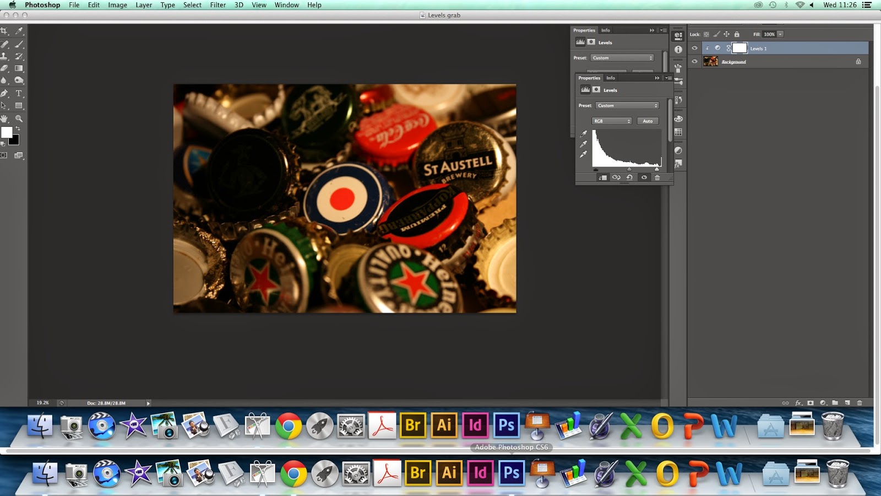The width and height of the screenshot is (881, 496).
Task: Toggle Quick Mask mode
Action: point(4,155)
